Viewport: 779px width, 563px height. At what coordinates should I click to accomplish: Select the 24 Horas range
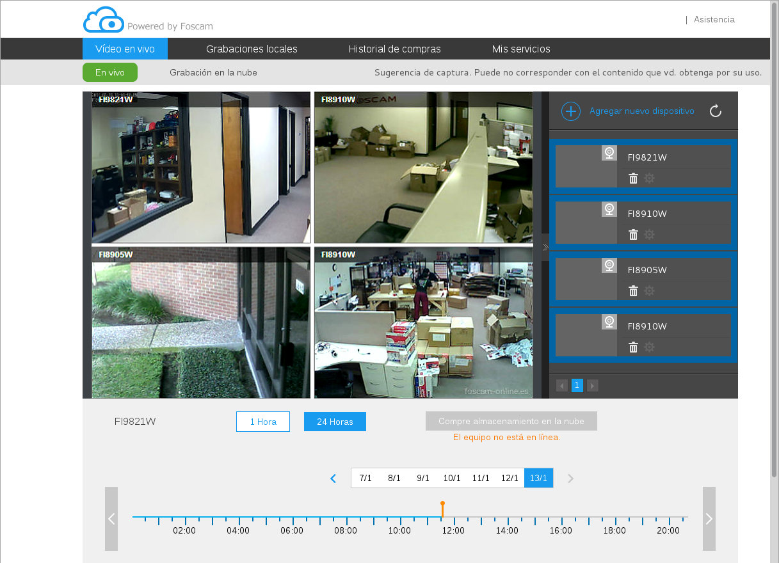[x=335, y=422]
